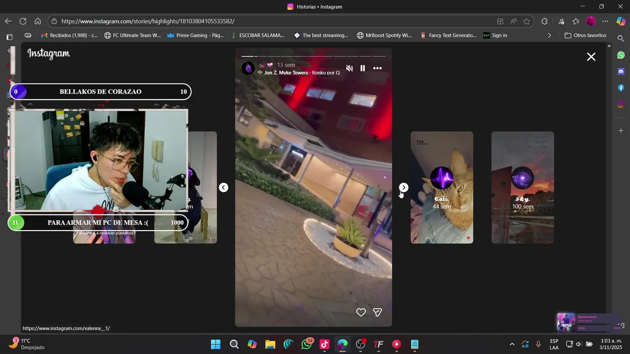Open the browser extensions puzzle icon
Viewport: 630px width, 354px height.
coord(544,21)
